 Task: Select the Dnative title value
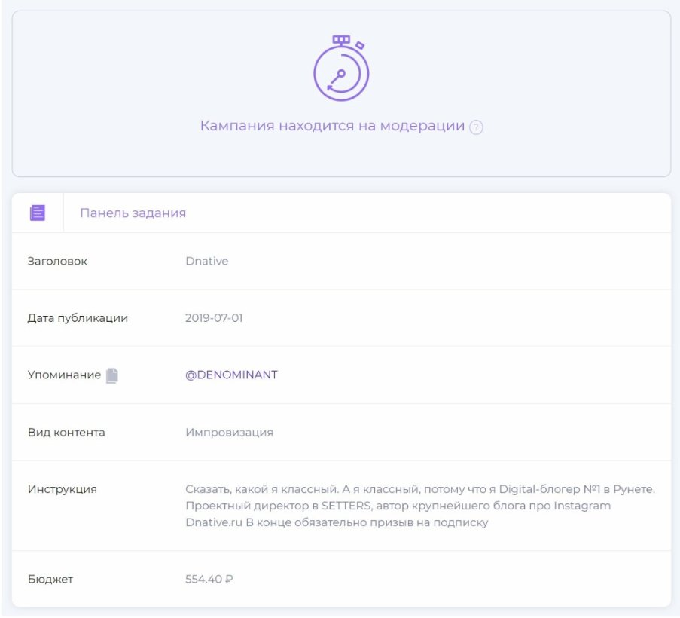point(206,261)
